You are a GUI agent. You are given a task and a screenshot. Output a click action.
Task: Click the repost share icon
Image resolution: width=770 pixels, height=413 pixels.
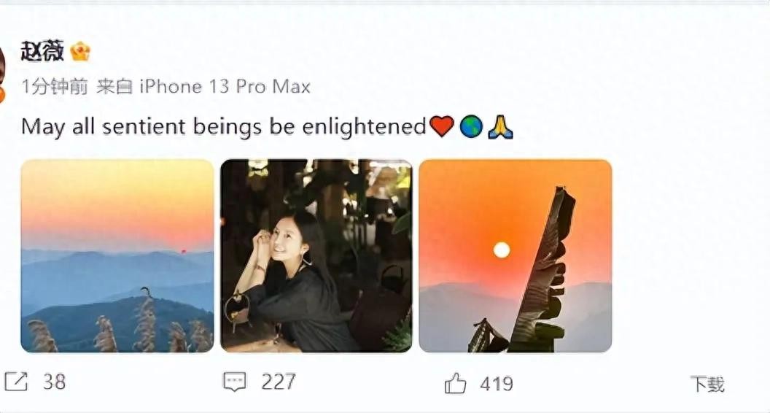15,381
